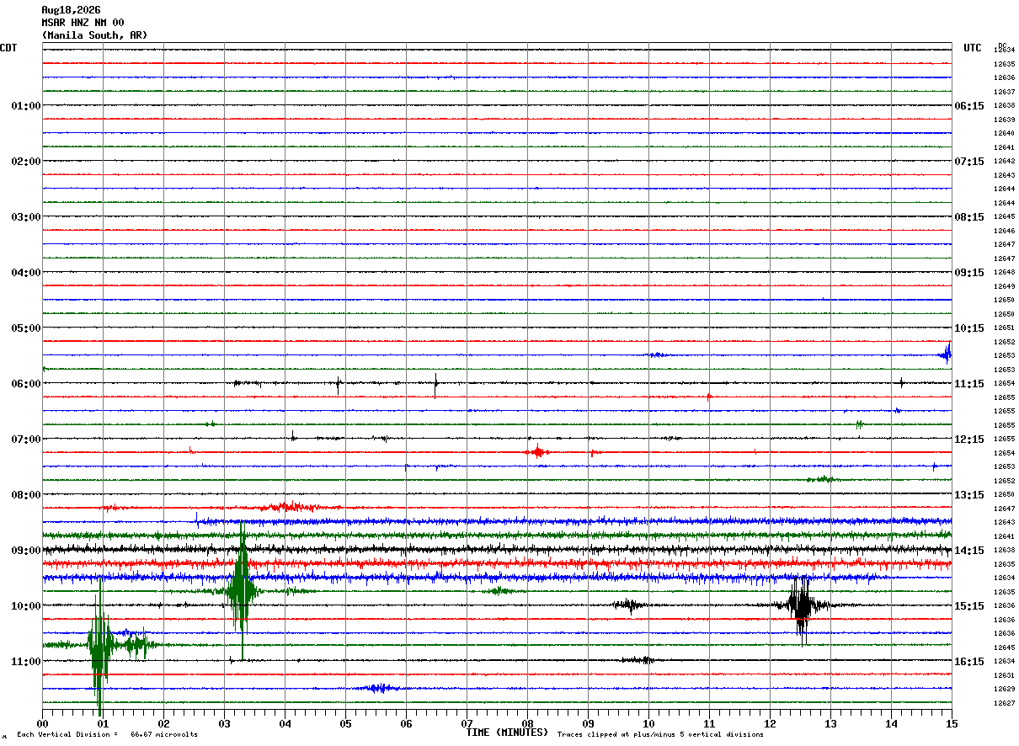The height and width of the screenshot is (746, 1019).
Task: Click the blue spike at the end of the 05:00 hour
Action: 946,354
